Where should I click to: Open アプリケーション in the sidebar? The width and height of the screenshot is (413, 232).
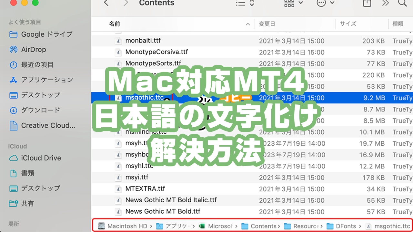click(41, 80)
